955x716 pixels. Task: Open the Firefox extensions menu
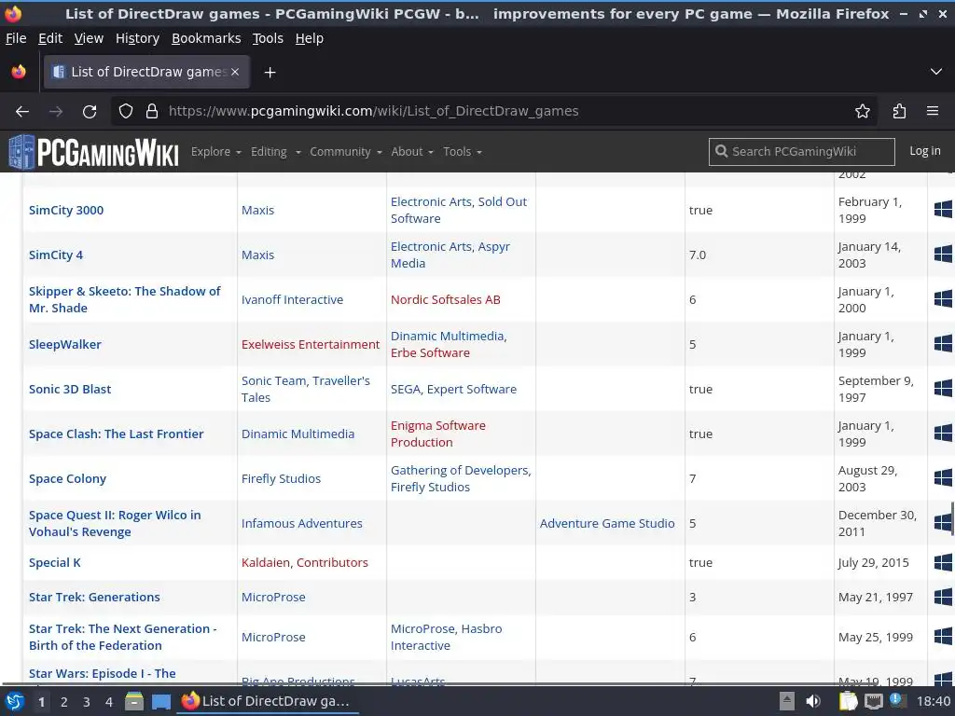pos(899,112)
